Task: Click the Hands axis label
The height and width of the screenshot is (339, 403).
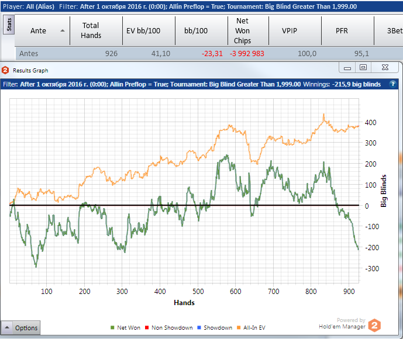Action: click(184, 303)
